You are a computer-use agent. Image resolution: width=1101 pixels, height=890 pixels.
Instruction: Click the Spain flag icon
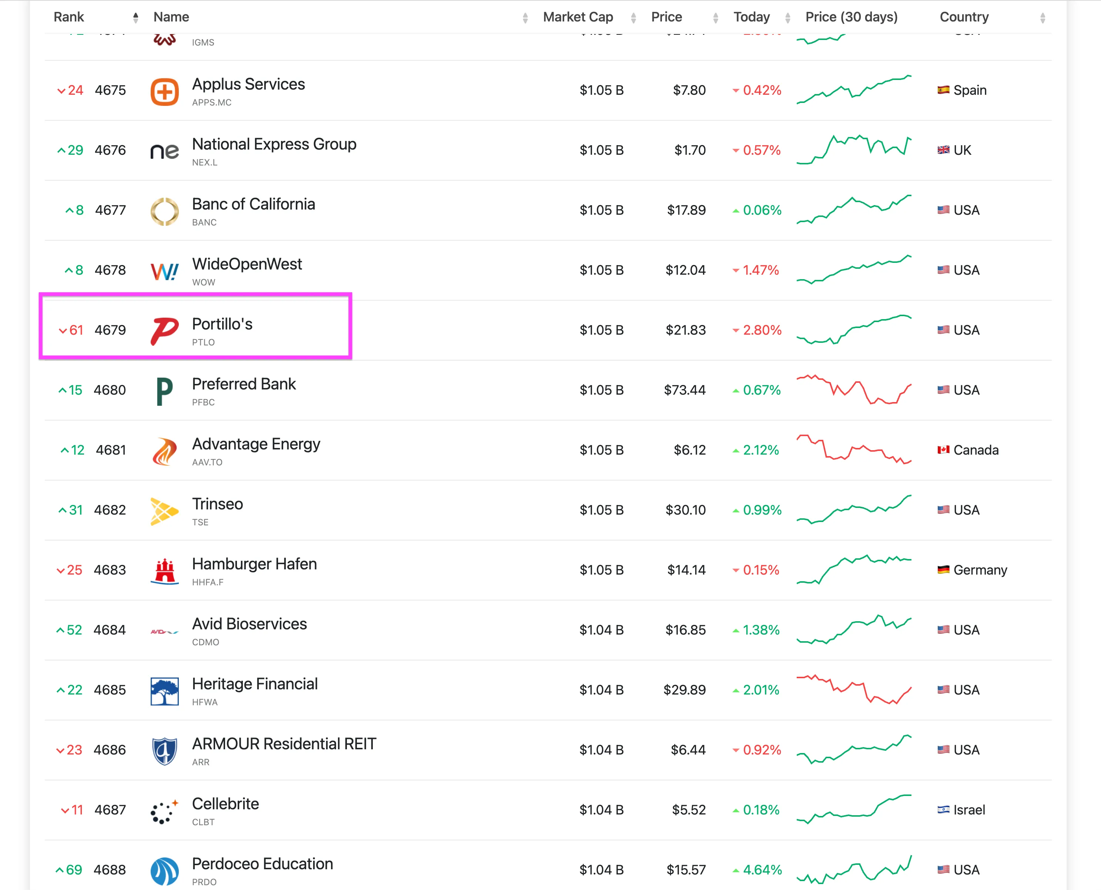tap(943, 90)
